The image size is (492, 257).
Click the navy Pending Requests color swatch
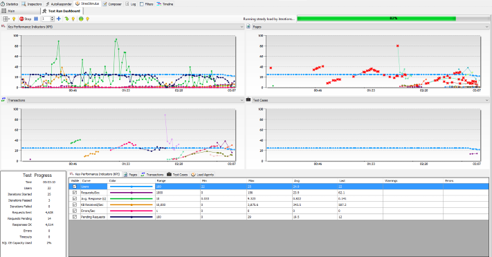click(x=131, y=217)
